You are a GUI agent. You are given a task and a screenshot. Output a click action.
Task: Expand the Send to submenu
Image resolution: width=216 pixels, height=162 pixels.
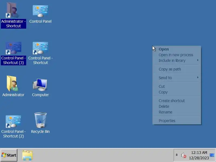point(177,78)
